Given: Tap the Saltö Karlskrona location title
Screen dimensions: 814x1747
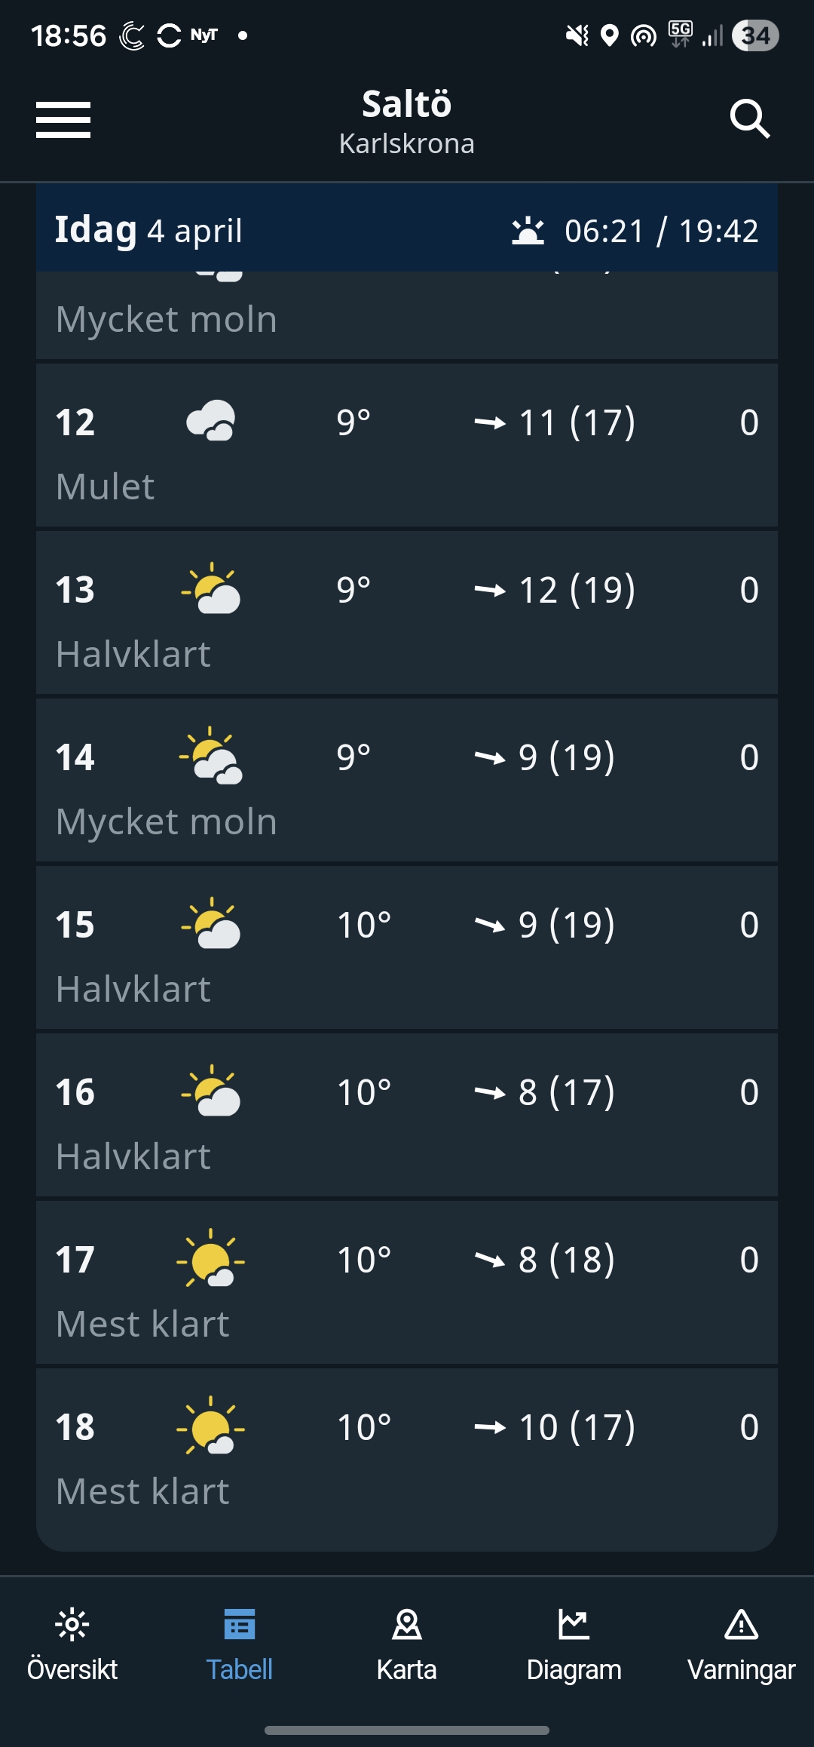Looking at the screenshot, I should (x=407, y=121).
